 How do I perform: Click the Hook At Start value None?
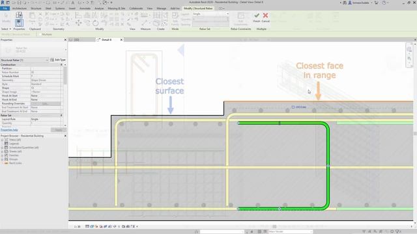(46, 96)
